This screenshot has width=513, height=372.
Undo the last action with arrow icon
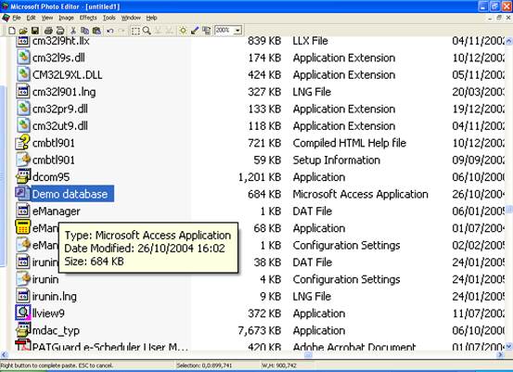110,31
